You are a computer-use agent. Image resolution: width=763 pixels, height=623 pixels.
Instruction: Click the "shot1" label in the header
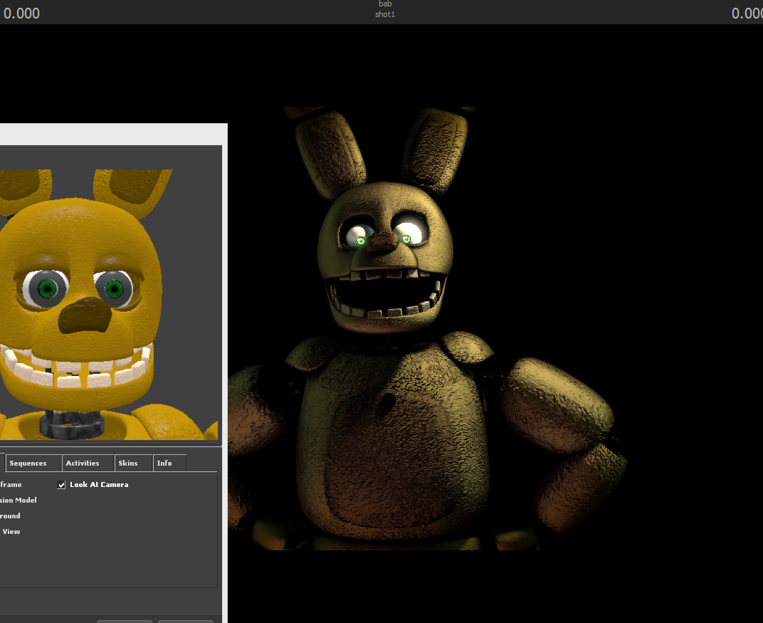click(x=385, y=15)
